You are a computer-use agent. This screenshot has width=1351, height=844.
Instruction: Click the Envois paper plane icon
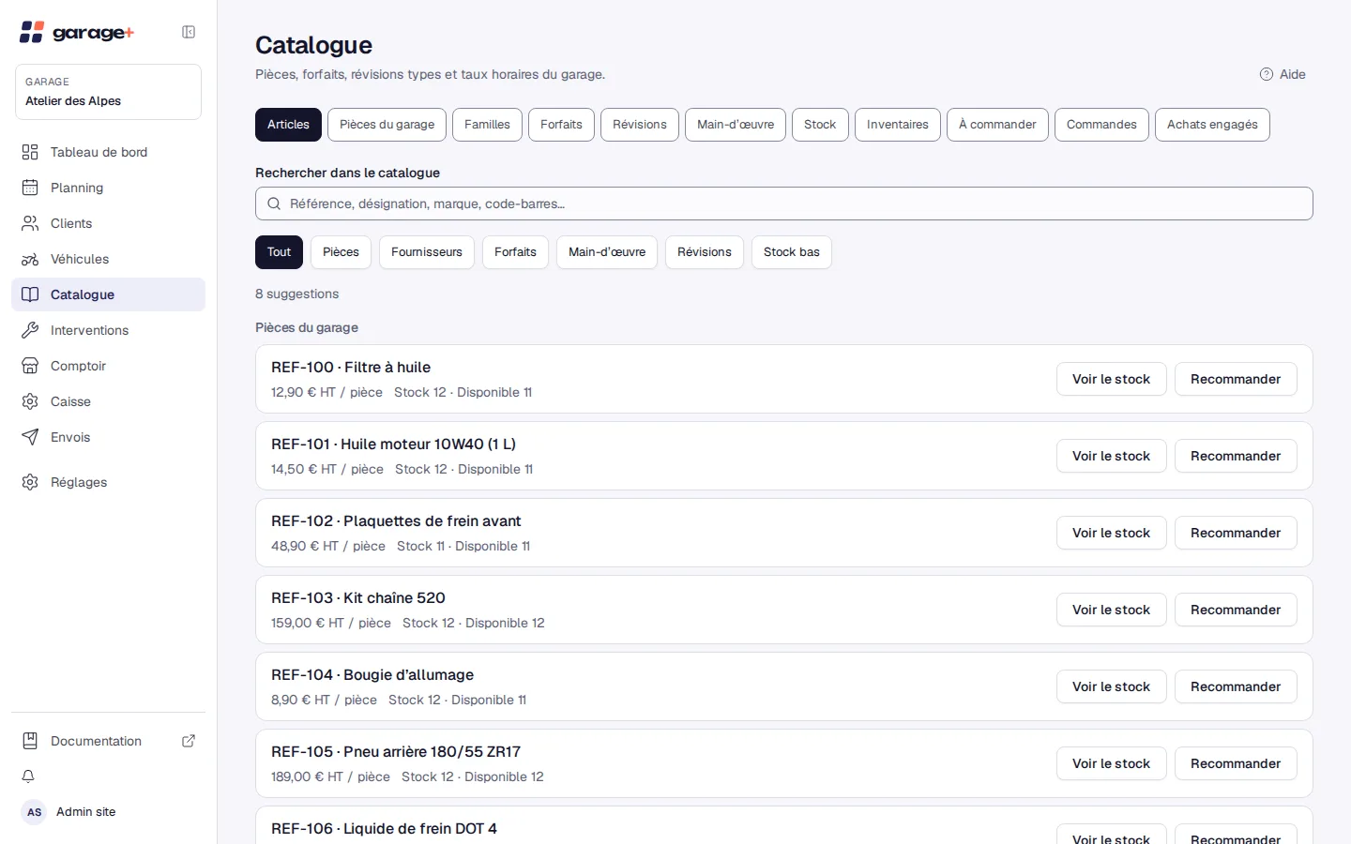point(30,437)
